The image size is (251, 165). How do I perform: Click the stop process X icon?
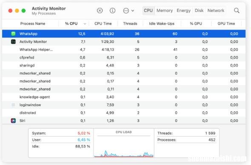pos(100,11)
